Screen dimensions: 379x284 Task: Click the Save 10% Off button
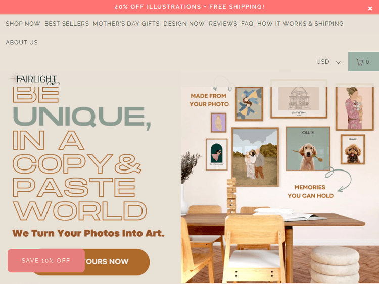point(46,261)
